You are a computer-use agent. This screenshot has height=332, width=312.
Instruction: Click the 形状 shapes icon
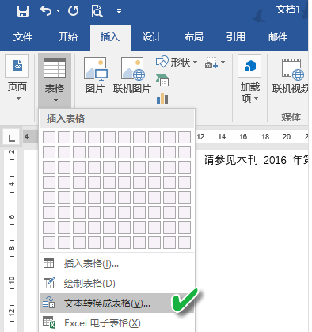(162, 62)
